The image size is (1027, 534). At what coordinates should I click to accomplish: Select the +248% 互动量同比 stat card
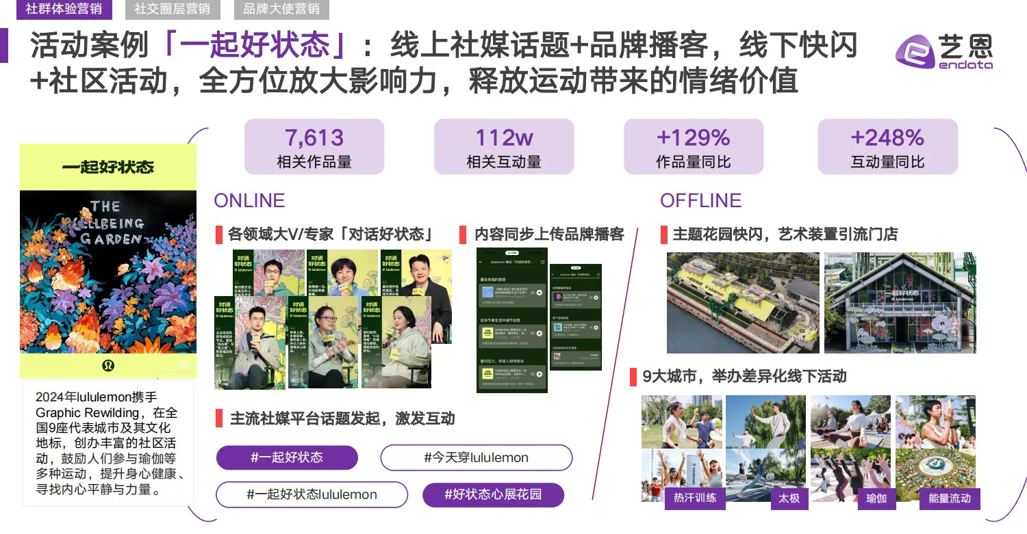point(887,147)
